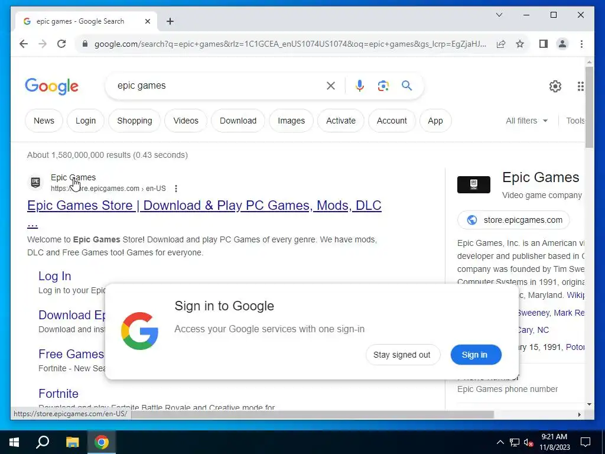Start a voice search with microphone
This screenshot has height=454, width=605.
pyautogui.click(x=360, y=86)
